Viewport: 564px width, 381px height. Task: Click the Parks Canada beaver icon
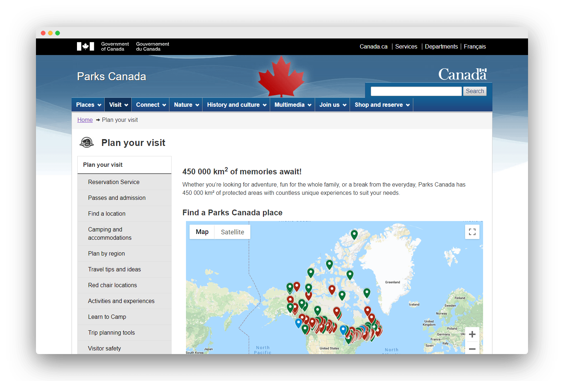[x=87, y=143]
